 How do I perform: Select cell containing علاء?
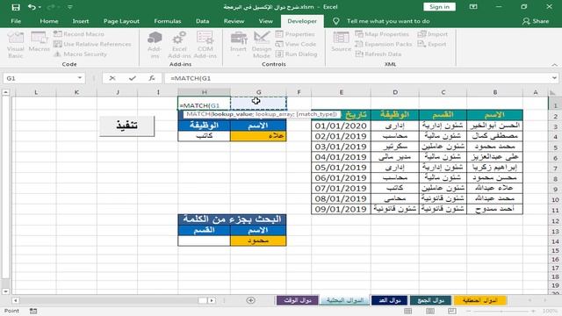258,136
